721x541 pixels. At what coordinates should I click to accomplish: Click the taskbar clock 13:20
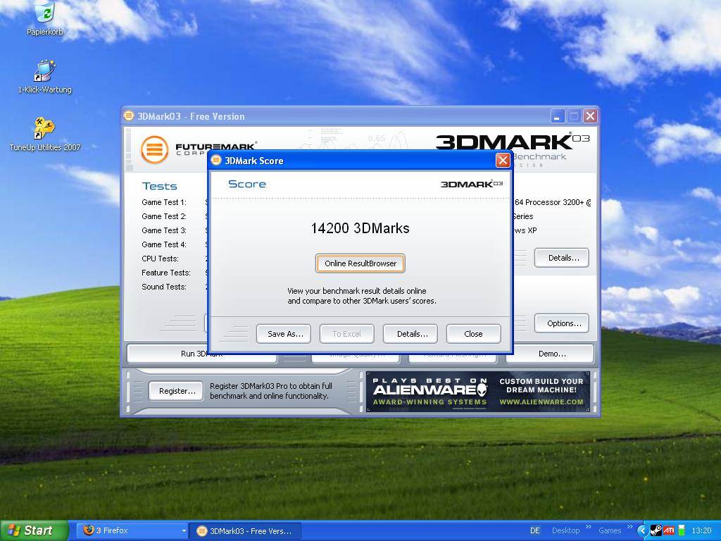701,530
